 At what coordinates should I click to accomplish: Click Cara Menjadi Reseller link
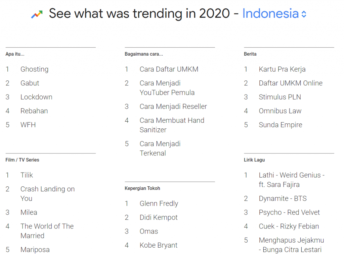point(173,107)
